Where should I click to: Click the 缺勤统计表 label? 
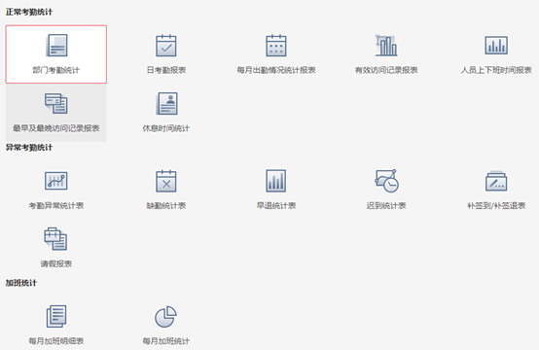click(x=166, y=205)
